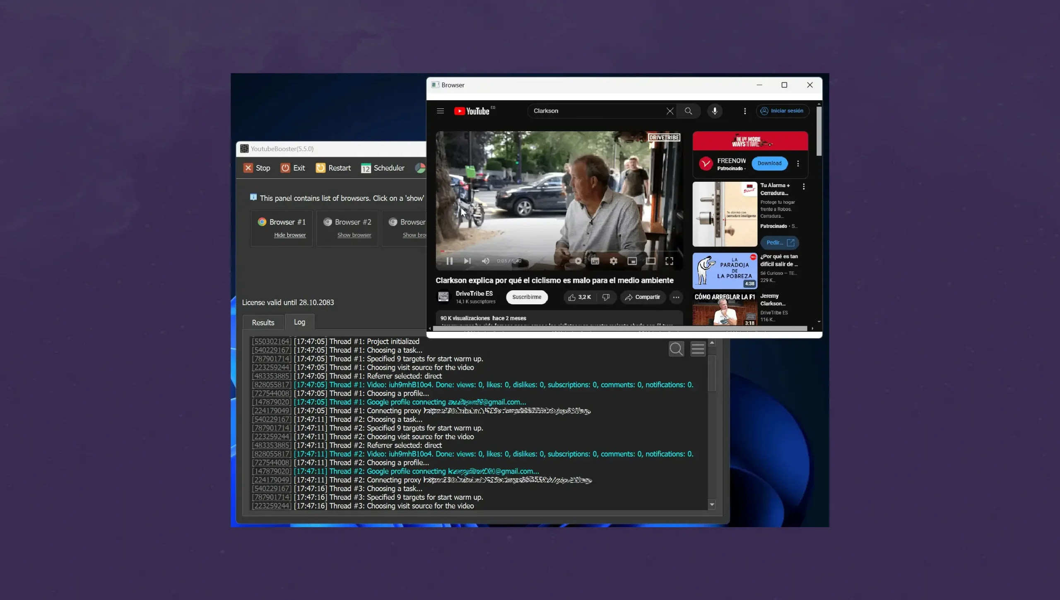Click the Compartir share button
Screen dimensions: 1060x600
point(643,297)
